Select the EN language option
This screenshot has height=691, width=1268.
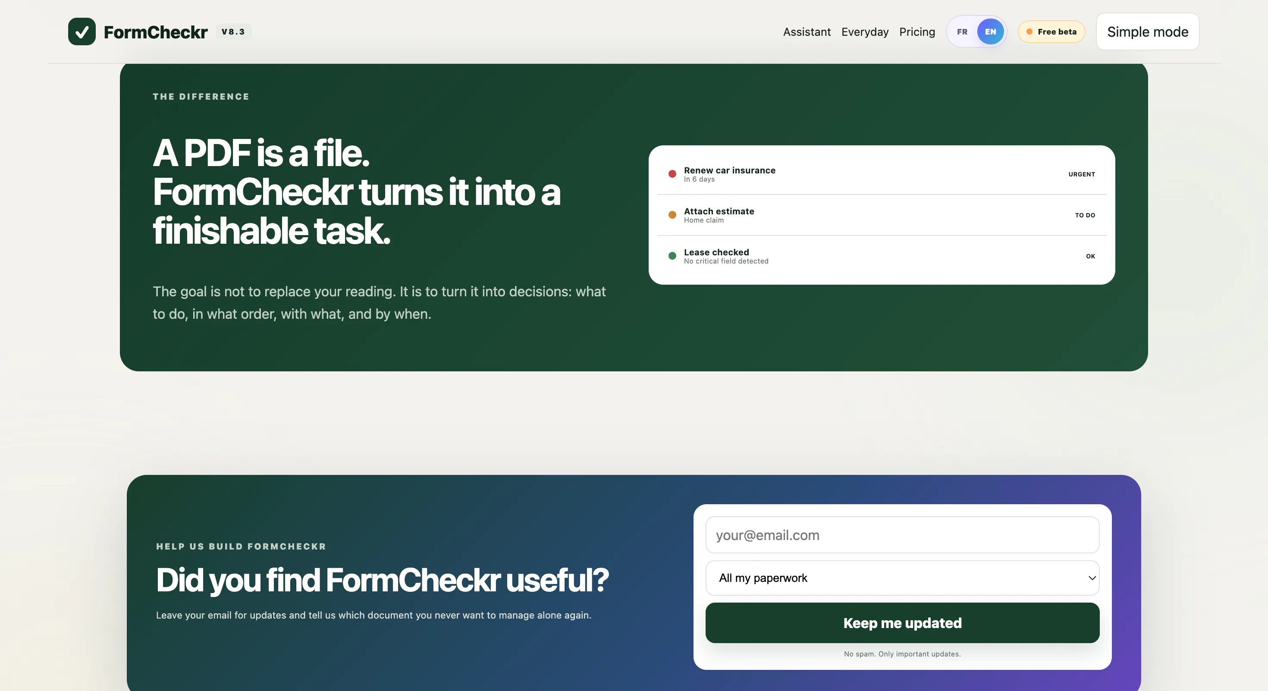(x=990, y=31)
